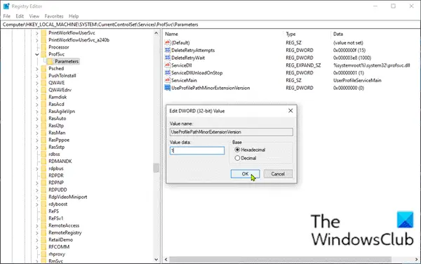Click the tree pane scroll up arrow

point(156,33)
